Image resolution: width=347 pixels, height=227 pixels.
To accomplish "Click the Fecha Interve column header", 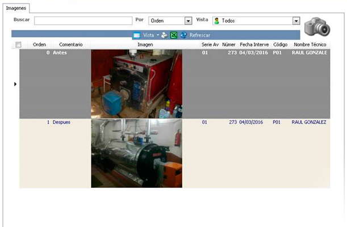I will 254,45.
